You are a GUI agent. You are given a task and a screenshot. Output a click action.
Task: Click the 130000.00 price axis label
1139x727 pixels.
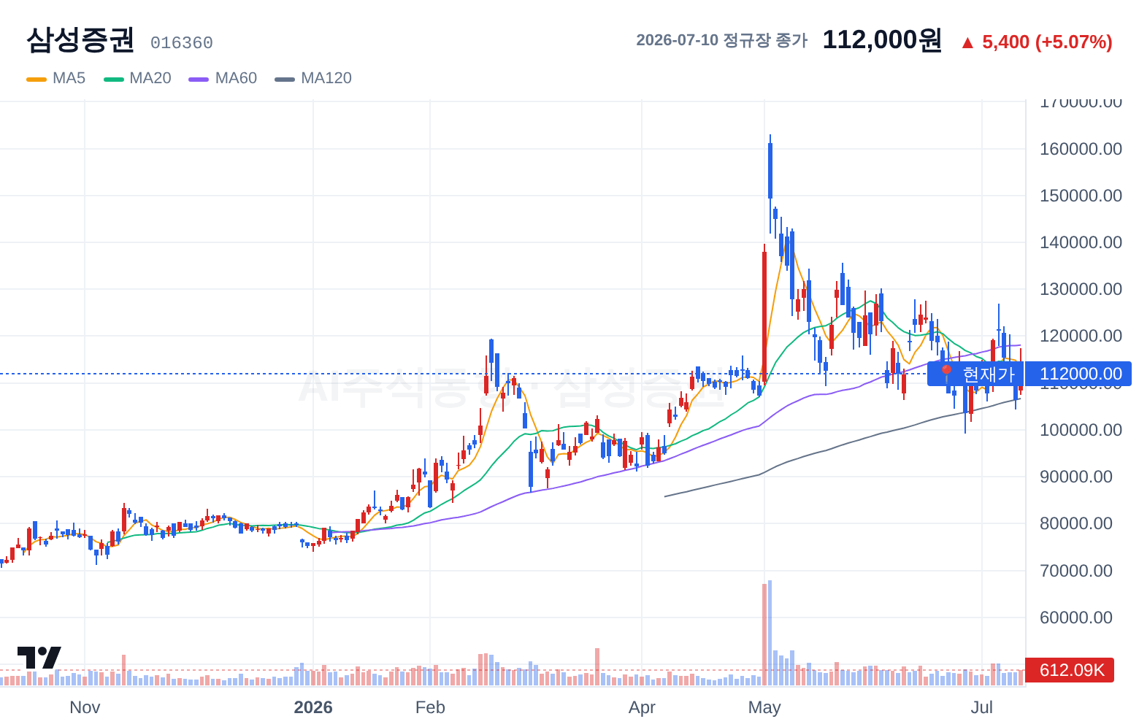[1081, 289]
